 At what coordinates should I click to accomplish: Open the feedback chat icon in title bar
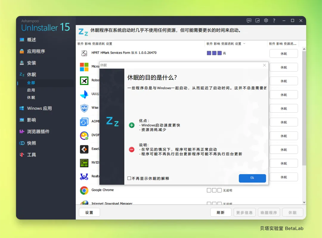tap(249, 21)
